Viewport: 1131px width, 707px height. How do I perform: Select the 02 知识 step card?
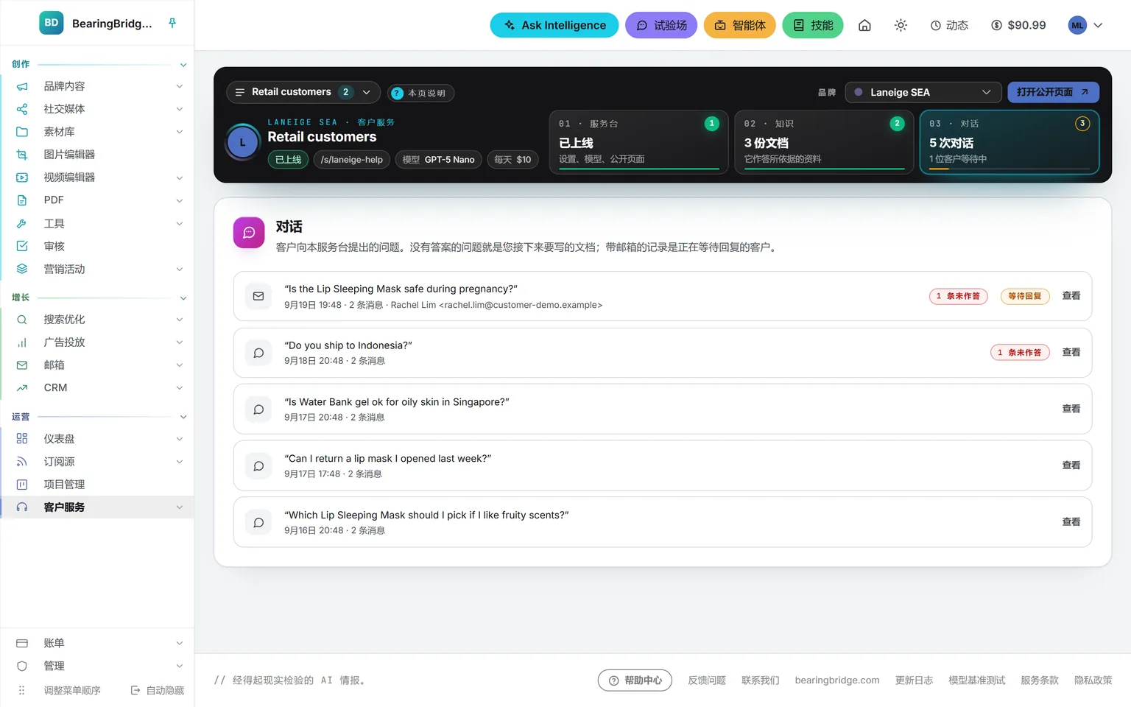point(824,142)
